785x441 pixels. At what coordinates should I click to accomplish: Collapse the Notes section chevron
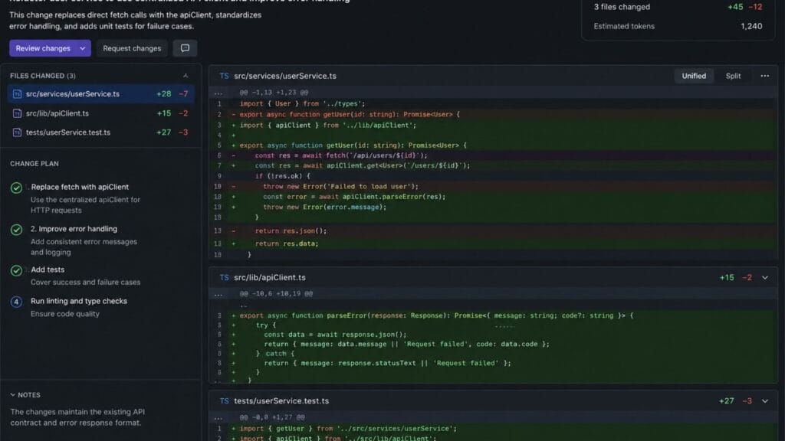[x=13, y=395]
